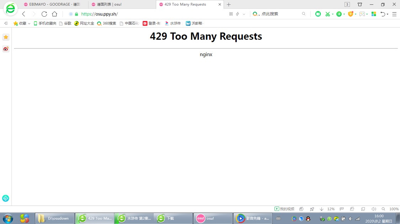The image size is (400, 224).
Task: Click the magnifier search icon
Action: click(304, 14)
